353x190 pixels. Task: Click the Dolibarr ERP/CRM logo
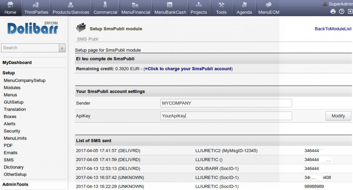click(33, 28)
